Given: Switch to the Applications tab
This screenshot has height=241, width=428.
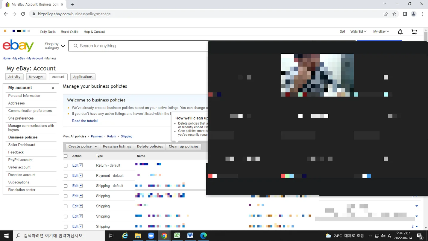Looking at the screenshot, I should (83, 77).
